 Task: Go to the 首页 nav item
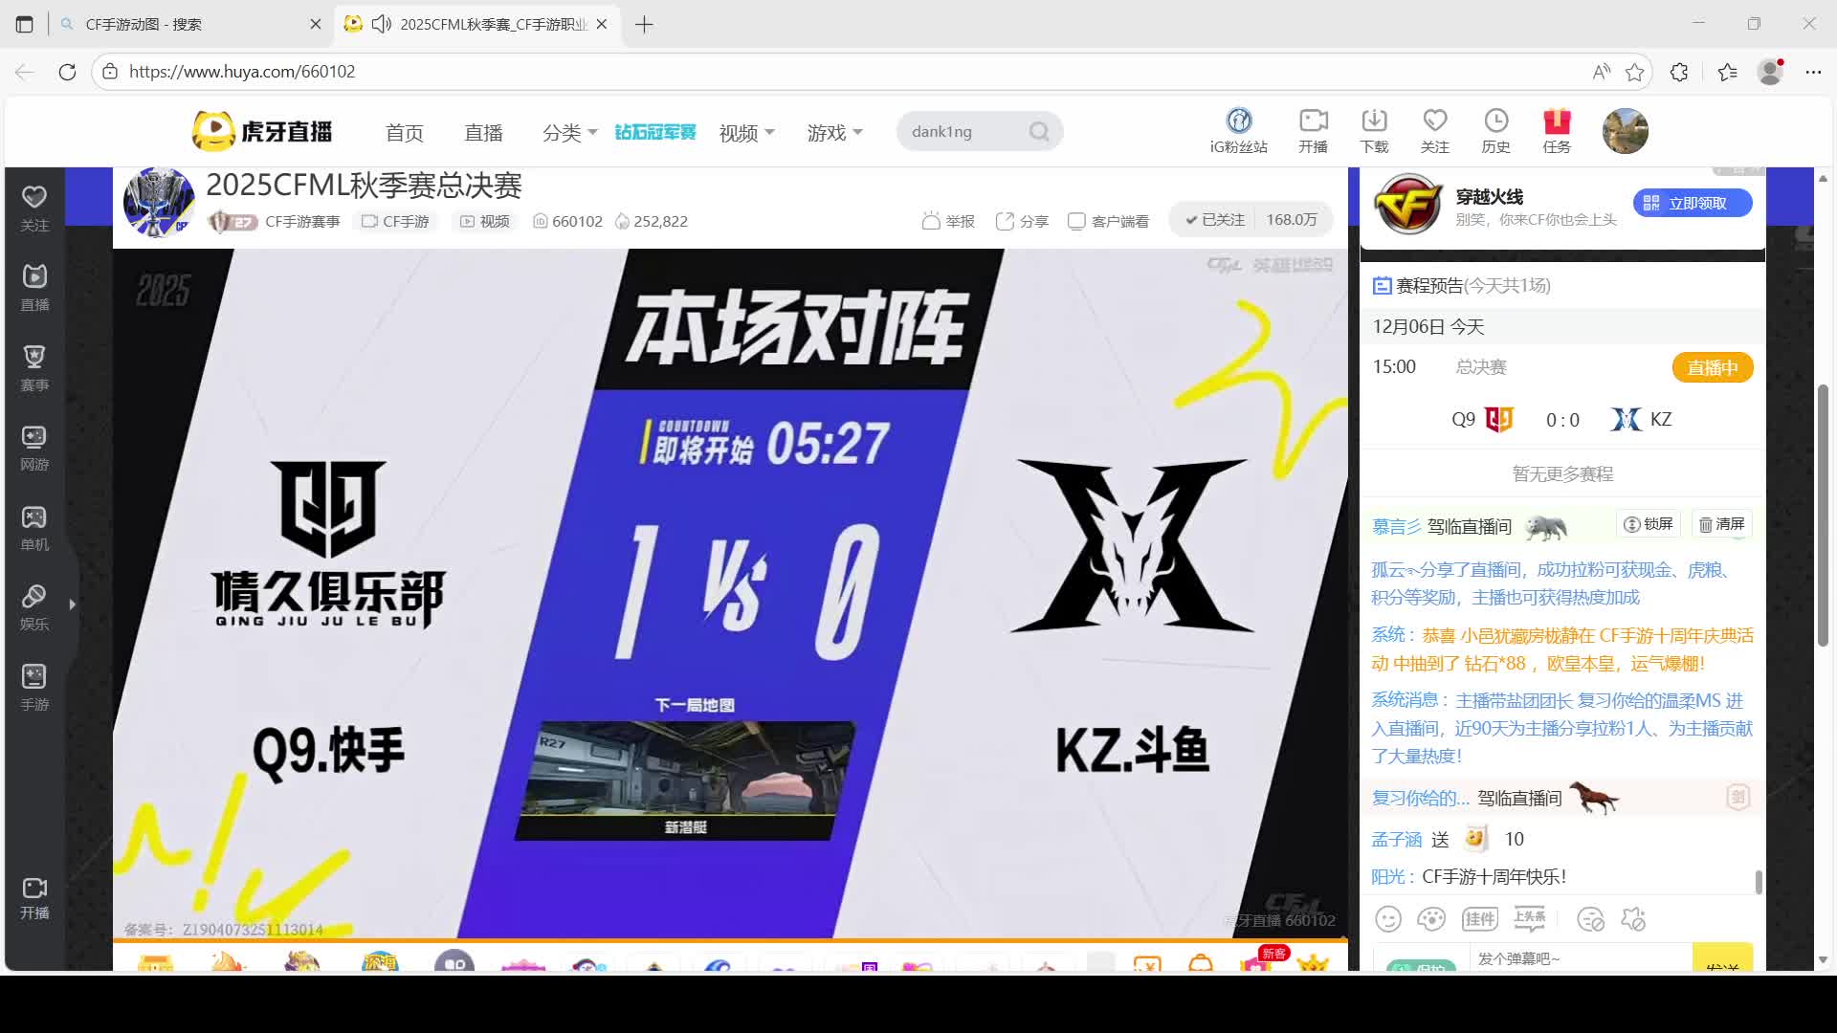coord(404,133)
